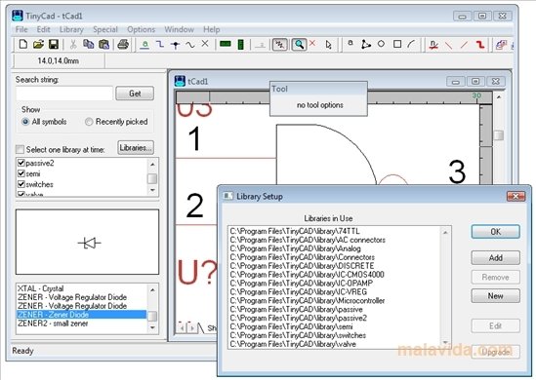The height and width of the screenshot is (380, 536).
Task: Uncheck the semi library checkbox
Action: [21, 173]
